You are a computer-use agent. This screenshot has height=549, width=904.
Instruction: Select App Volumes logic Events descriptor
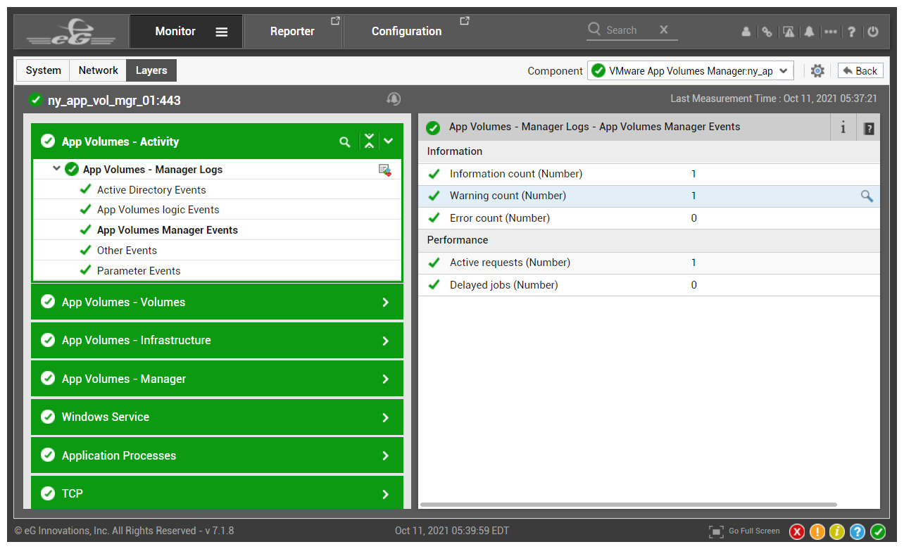(x=158, y=210)
